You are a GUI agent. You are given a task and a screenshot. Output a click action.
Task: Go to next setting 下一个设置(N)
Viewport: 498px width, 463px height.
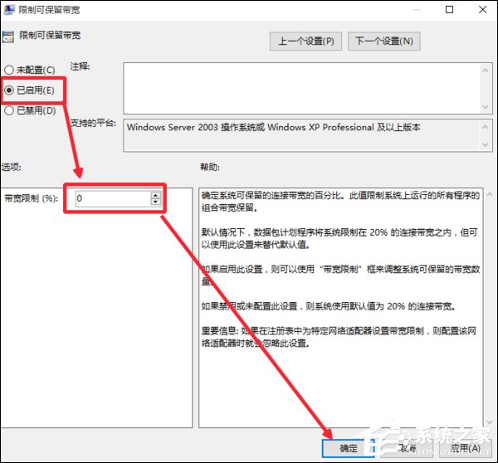pos(384,41)
